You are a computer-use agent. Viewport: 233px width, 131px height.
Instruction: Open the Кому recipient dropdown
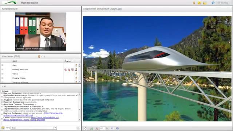[x=34, y=128]
